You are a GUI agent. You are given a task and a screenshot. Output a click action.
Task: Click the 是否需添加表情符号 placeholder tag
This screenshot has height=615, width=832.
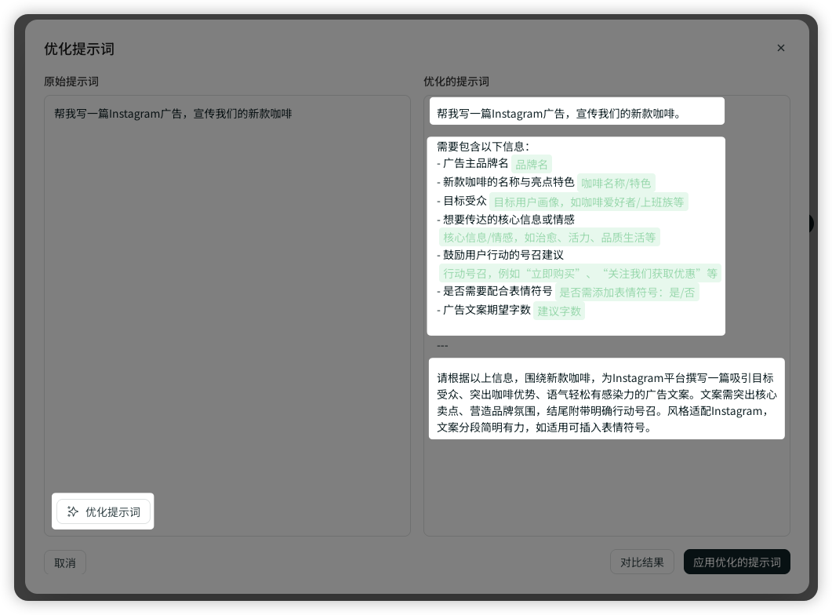627,292
